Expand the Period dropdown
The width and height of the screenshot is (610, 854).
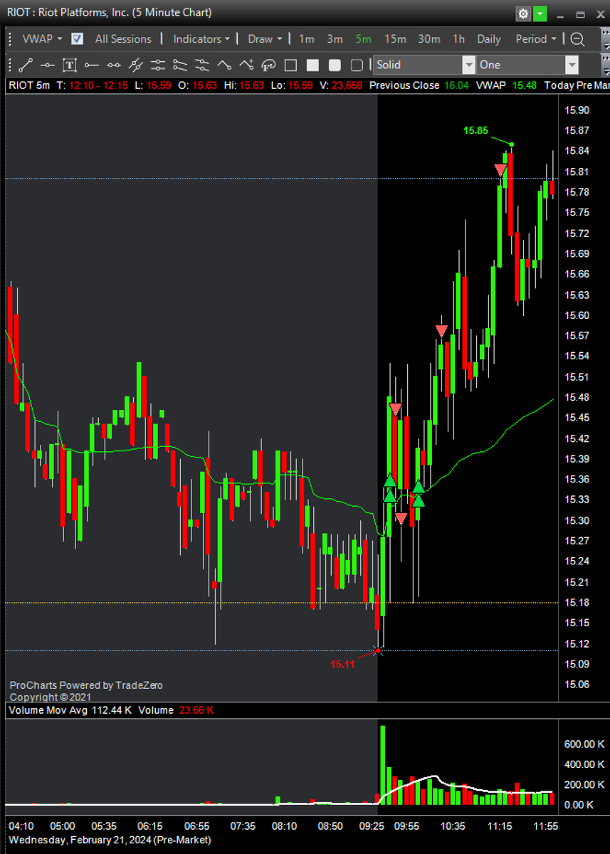tap(535, 39)
